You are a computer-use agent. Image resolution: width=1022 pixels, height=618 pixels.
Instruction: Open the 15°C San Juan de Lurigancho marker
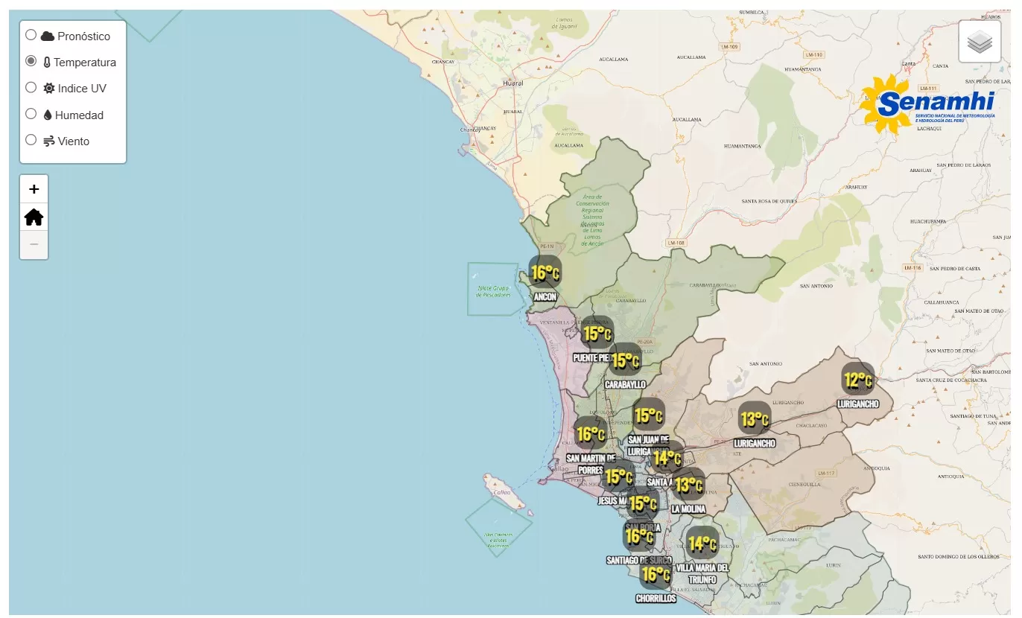point(648,415)
